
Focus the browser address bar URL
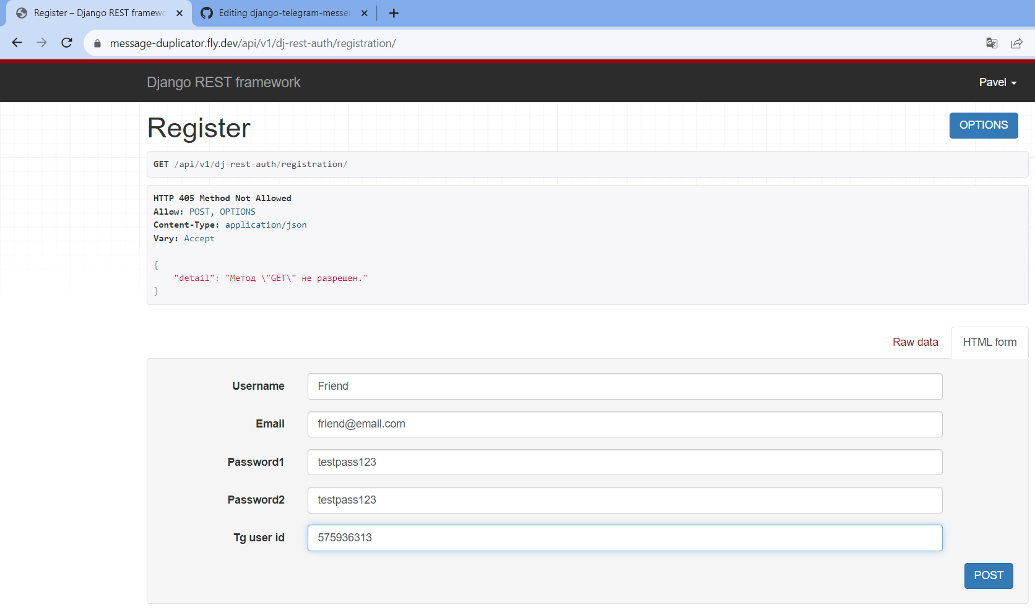pos(253,43)
